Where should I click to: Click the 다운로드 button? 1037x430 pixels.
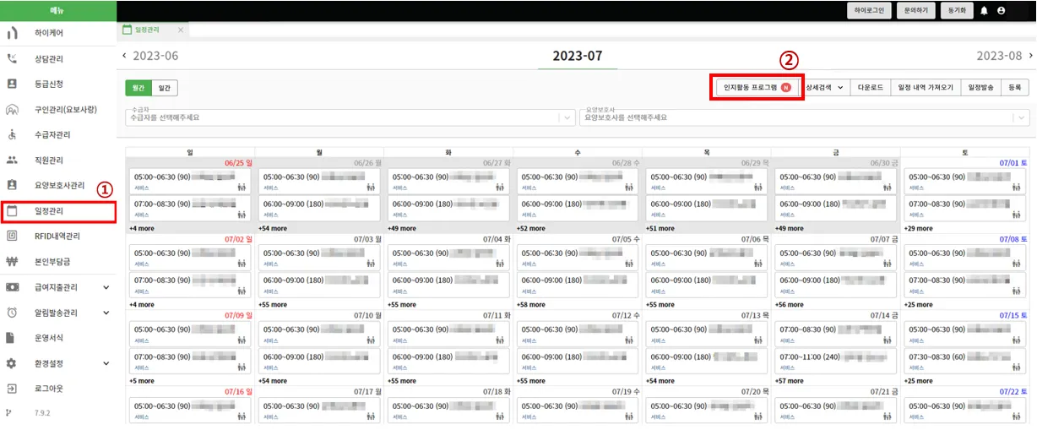[871, 87]
